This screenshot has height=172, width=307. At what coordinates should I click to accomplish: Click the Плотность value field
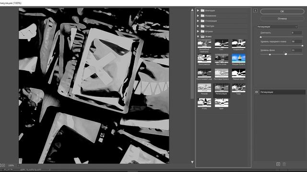(296, 33)
